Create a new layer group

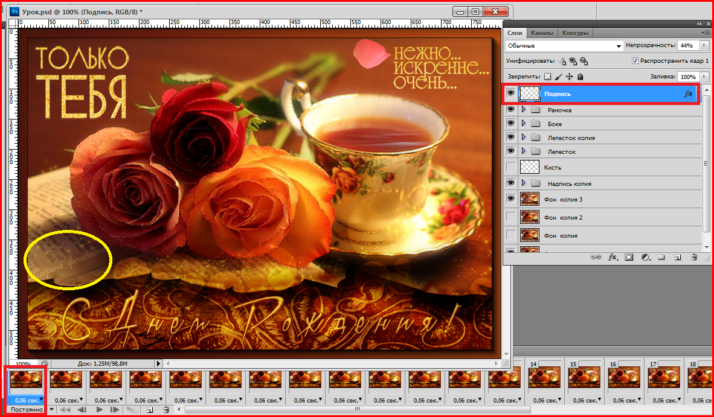(x=661, y=258)
